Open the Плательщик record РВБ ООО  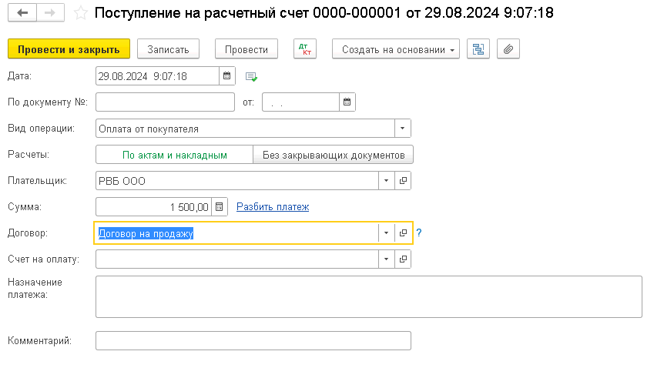click(403, 181)
